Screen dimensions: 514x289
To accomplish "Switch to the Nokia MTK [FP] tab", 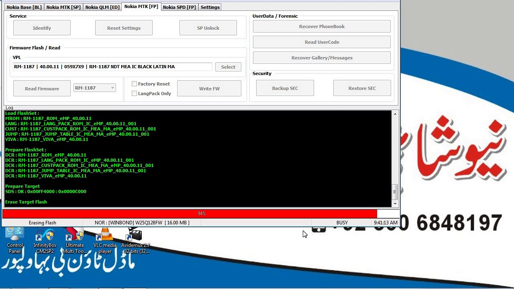I will pyautogui.click(x=141, y=6).
